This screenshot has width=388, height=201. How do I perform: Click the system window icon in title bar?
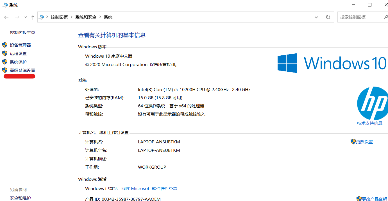(5, 5)
